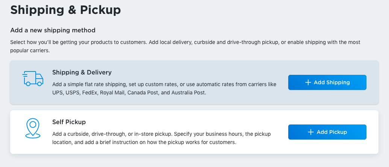Click the 'Add Pickup' label text

click(x=331, y=132)
